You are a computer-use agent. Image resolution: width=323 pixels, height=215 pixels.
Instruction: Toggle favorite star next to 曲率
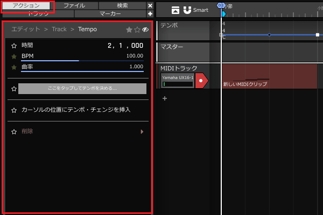14,67
